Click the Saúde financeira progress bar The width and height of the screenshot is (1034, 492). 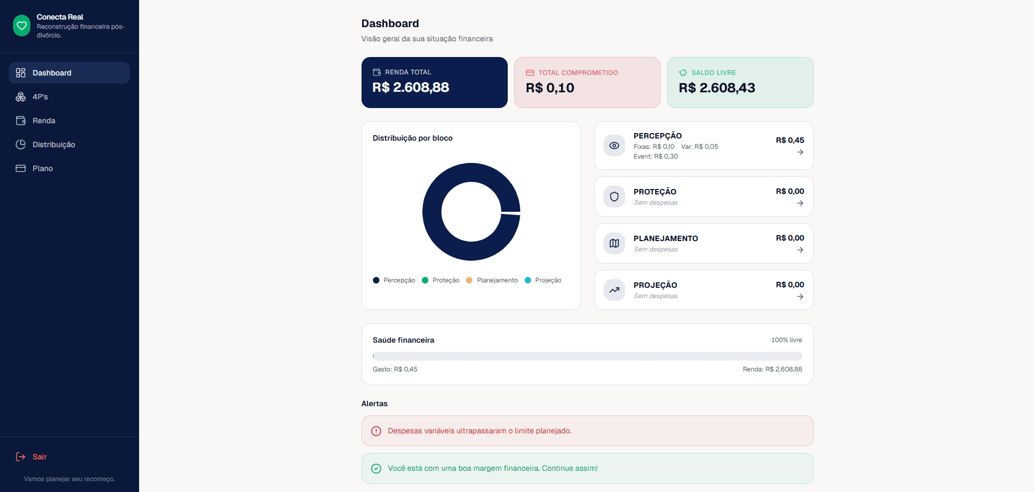click(x=587, y=356)
